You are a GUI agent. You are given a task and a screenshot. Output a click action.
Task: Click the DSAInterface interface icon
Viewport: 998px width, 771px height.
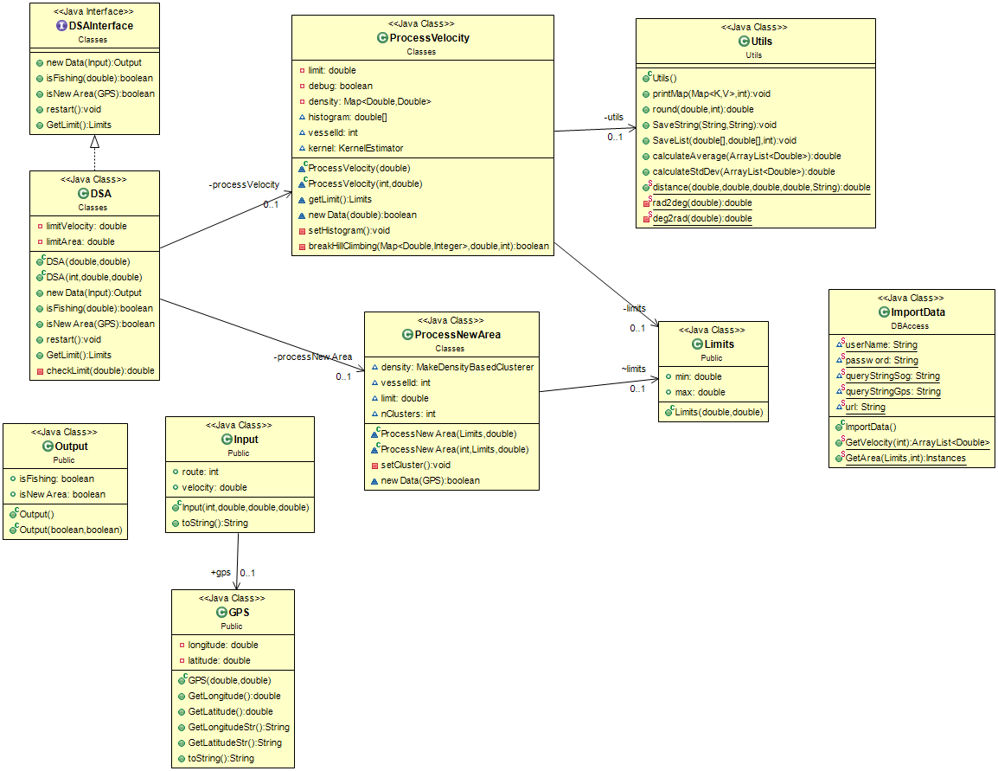point(61,25)
